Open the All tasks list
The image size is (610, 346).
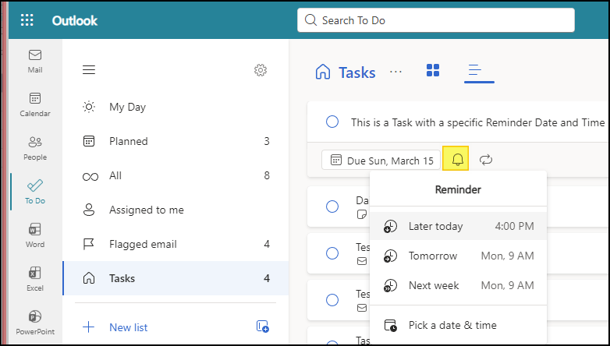click(176, 175)
